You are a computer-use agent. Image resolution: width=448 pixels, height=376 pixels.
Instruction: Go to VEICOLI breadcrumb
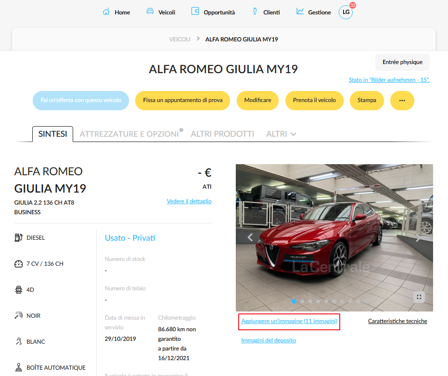click(179, 39)
